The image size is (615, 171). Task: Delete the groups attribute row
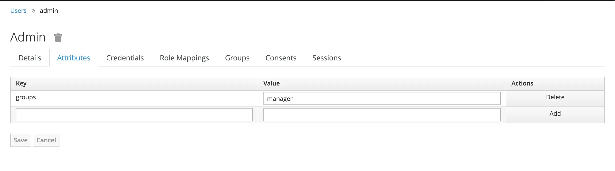point(555,97)
